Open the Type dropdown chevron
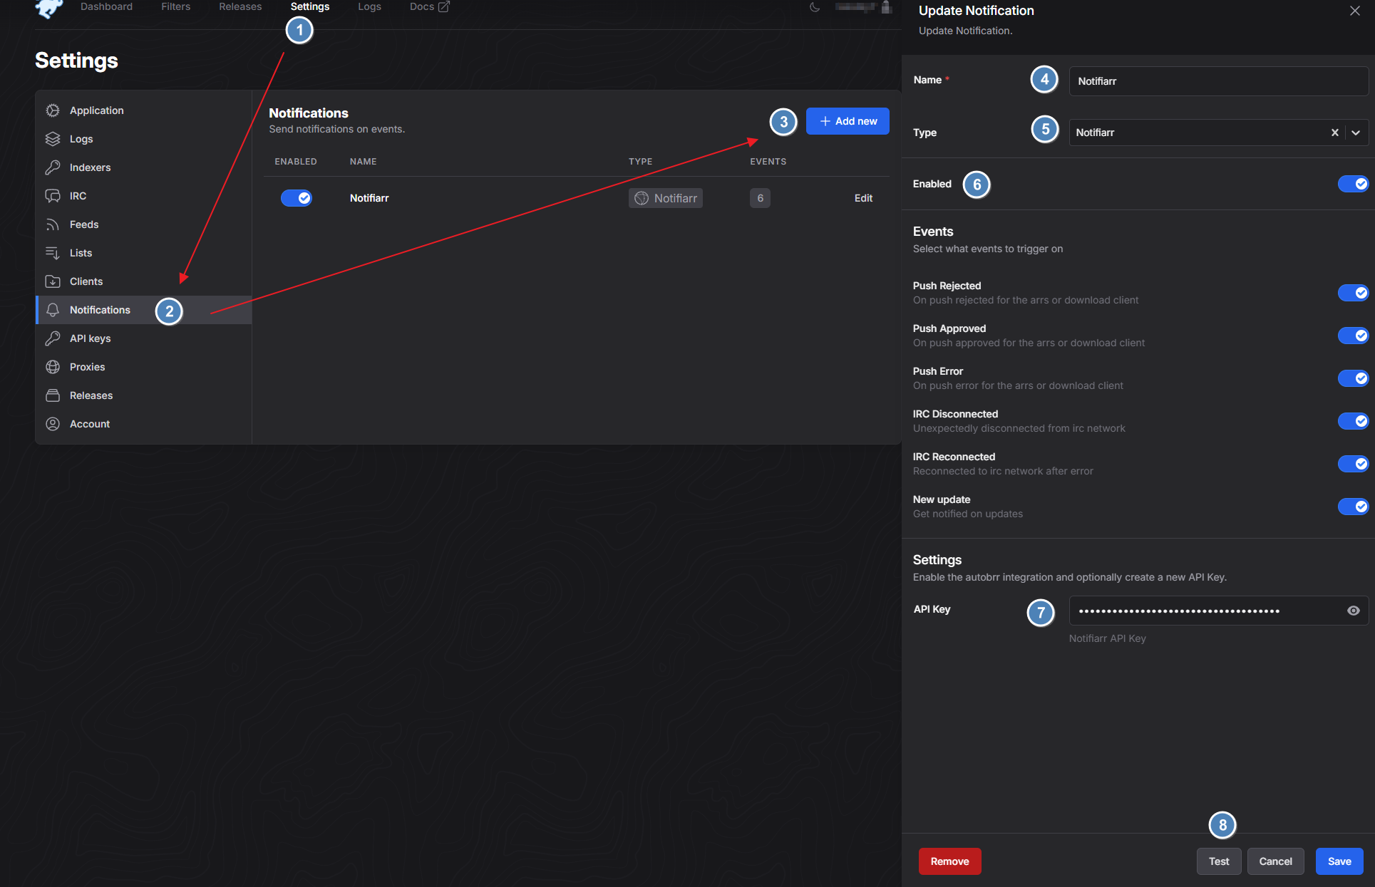Image resolution: width=1375 pixels, height=887 pixels. tap(1356, 133)
